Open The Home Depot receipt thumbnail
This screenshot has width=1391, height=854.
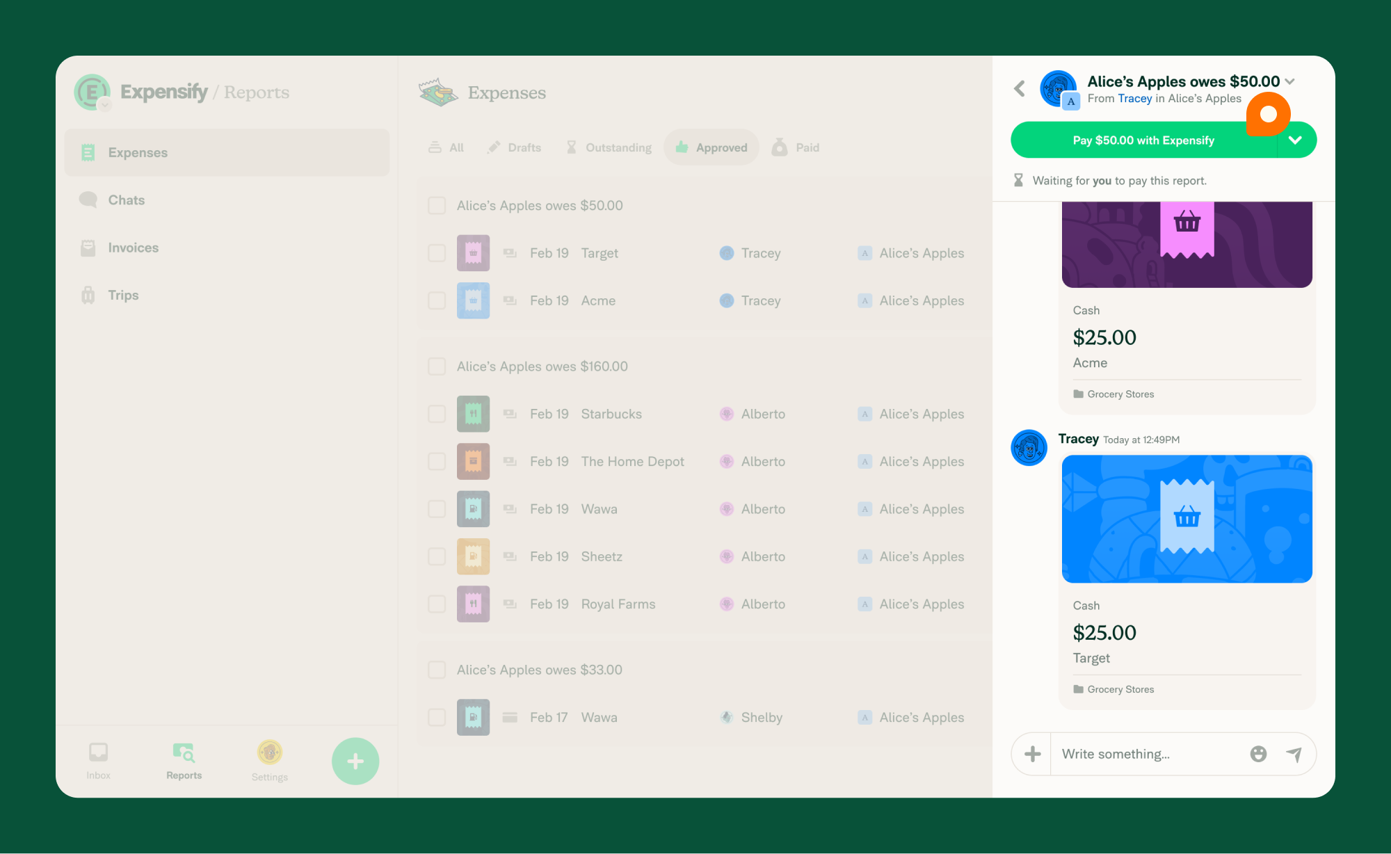pos(473,461)
